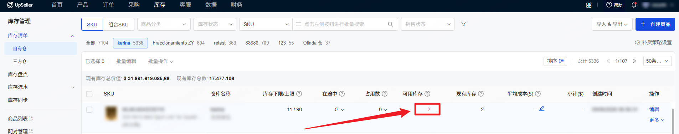
Task: Click help icon beside 可用库存
Action: [427, 94]
